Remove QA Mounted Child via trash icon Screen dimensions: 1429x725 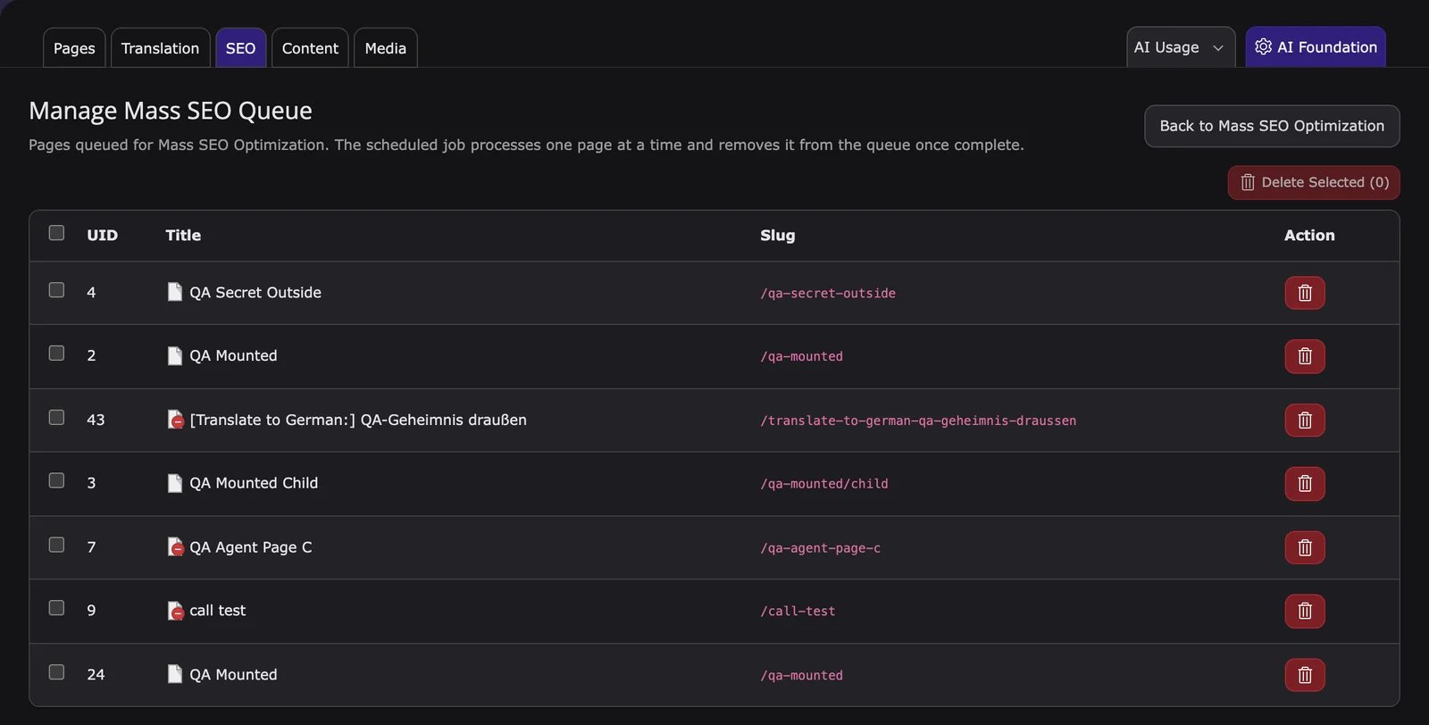pos(1305,483)
